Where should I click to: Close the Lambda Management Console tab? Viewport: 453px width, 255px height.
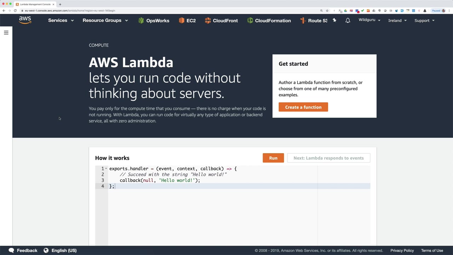coord(53,4)
